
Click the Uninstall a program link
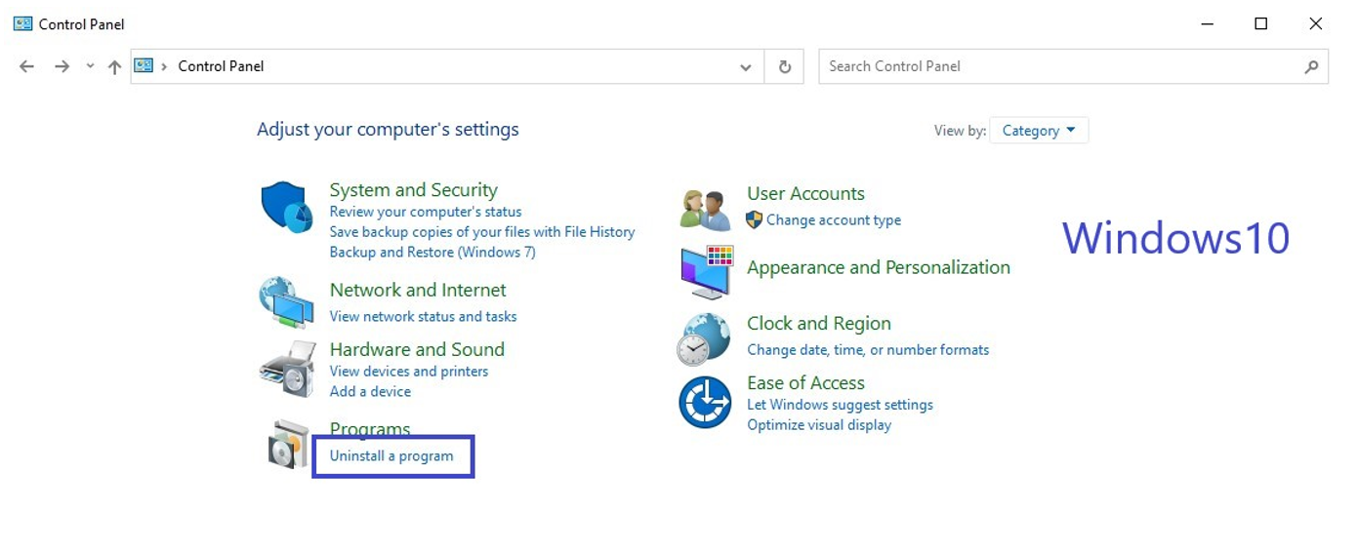(391, 455)
